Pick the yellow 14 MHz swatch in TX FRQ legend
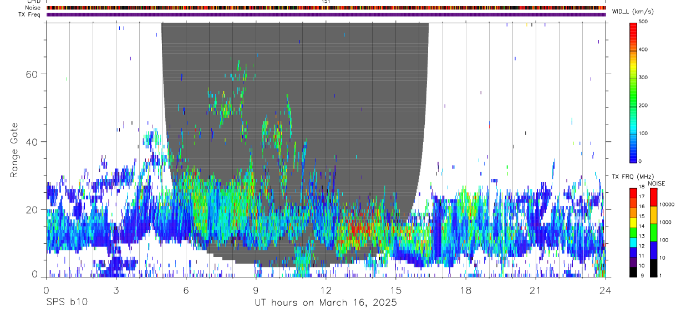Image resolution: width=681 pixels, height=314 pixels. (x=633, y=222)
